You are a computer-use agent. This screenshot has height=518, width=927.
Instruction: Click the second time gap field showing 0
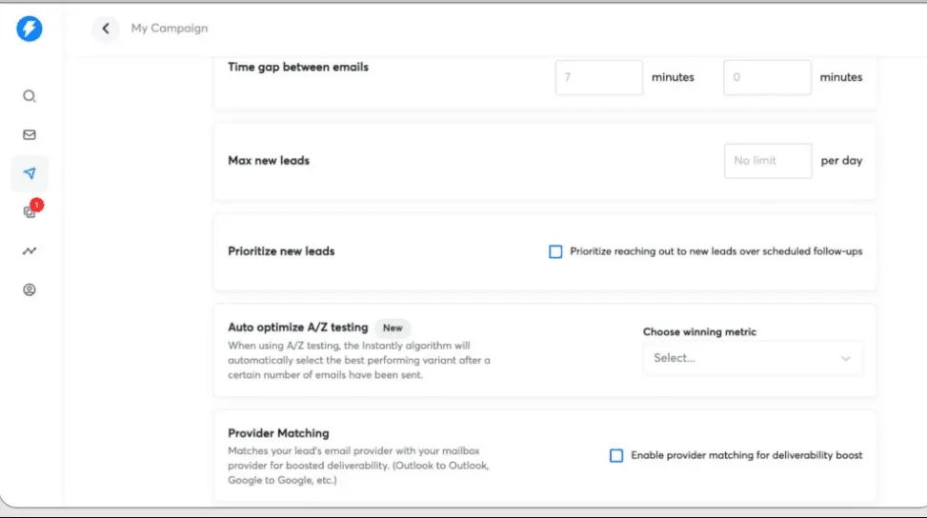pos(767,77)
